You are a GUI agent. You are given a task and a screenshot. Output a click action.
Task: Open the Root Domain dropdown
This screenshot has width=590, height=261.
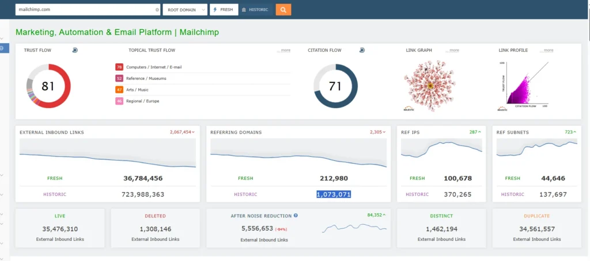185,10
